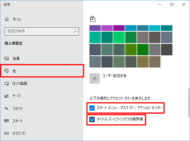Viewport: 190px width, 141px height.
Task: Click the ユーザー設定の色 label
Action: pos(114,76)
